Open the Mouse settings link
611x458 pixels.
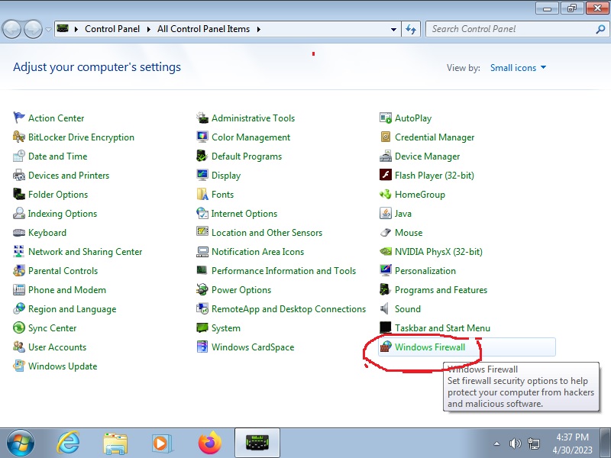coord(409,233)
